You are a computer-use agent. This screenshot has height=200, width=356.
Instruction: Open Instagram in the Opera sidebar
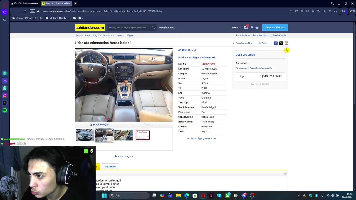(x=5, y=96)
